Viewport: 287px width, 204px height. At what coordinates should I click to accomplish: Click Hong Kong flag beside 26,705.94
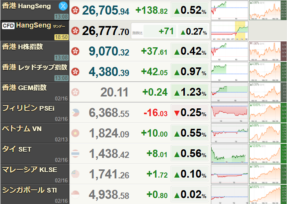pos(75,10)
